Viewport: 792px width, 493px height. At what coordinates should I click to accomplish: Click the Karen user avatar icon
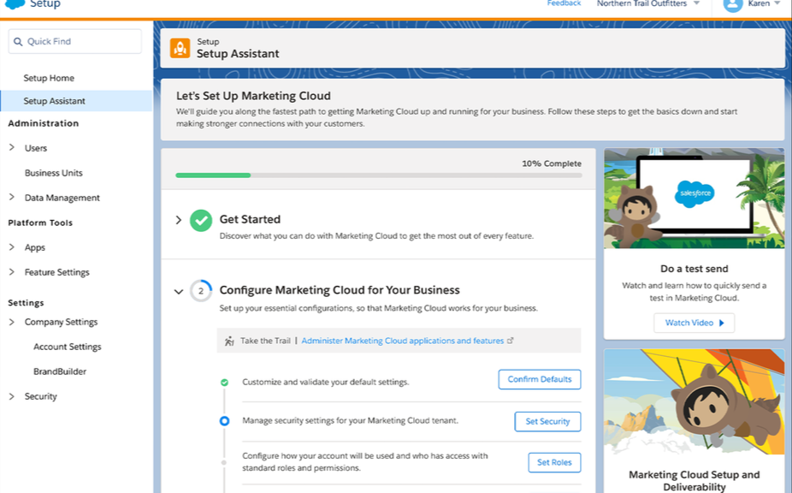(x=732, y=4)
